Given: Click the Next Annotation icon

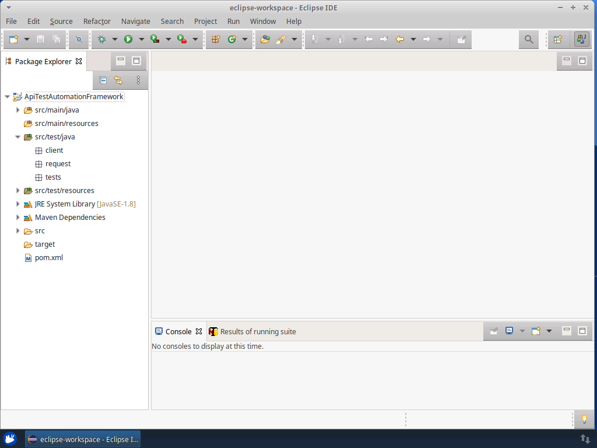Looking at the screenshot, I should click(314, 39).
